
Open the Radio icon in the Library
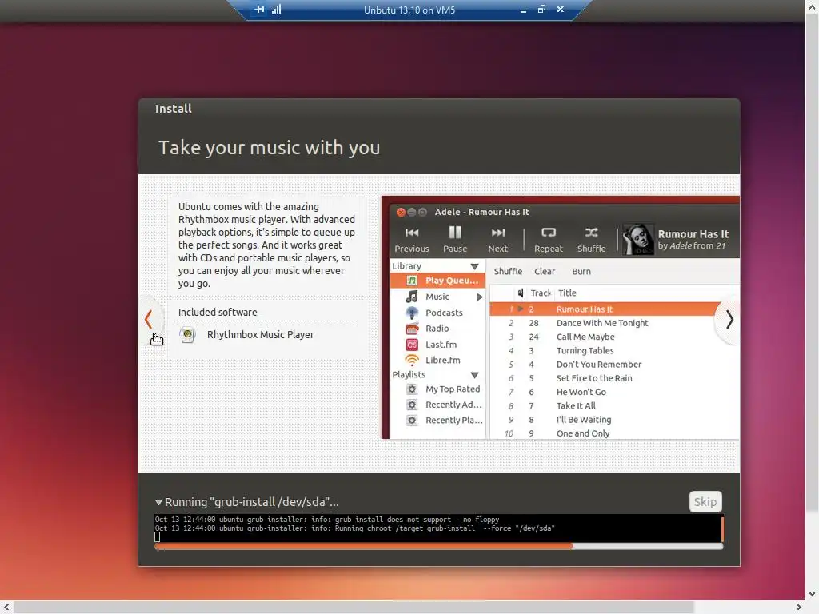click(x=412, y=329)
